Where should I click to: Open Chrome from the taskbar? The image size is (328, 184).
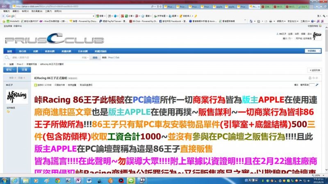click(57, 180)
